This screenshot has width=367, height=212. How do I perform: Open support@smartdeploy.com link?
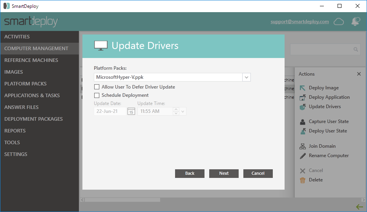point(299,22)
